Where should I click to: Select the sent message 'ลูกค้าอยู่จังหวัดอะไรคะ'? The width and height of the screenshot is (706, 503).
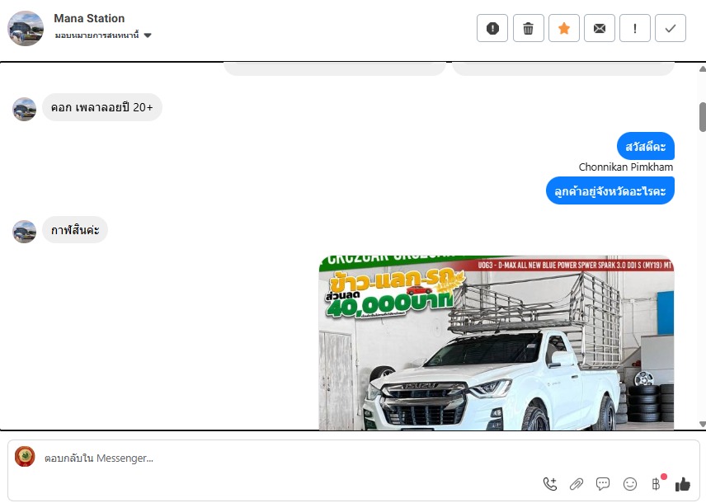click(x=610, y=190)
